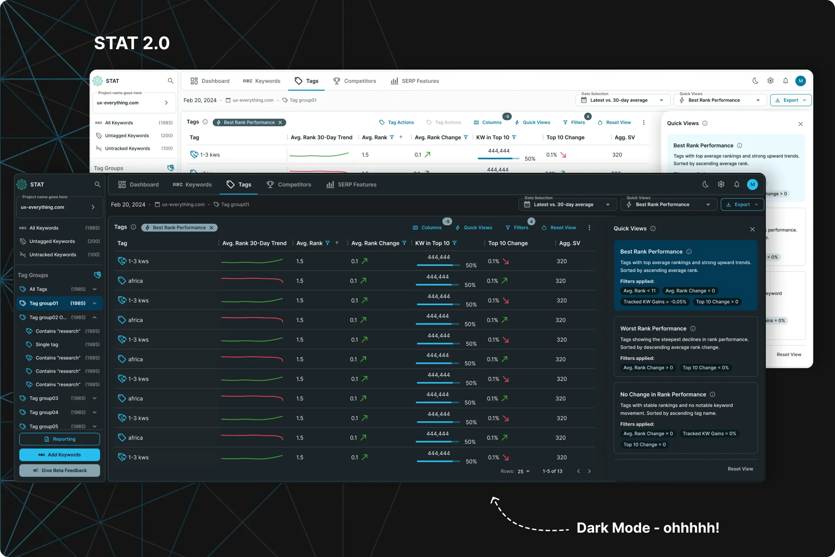Open project selector ux-everything.com, dark sidebar
The image size is (835, 557).
pyautogui.click(x=59, y=207)
